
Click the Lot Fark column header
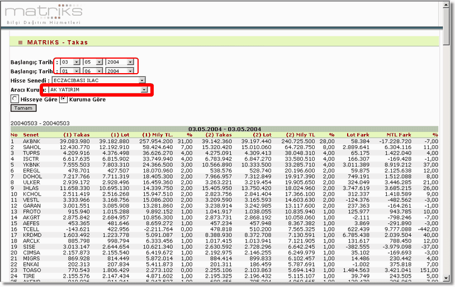point(358,135)
